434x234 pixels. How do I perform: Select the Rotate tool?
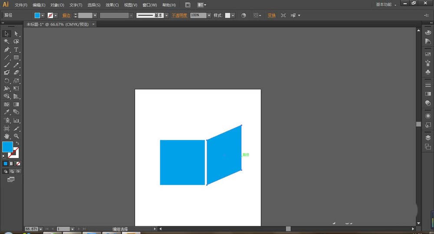7,81
